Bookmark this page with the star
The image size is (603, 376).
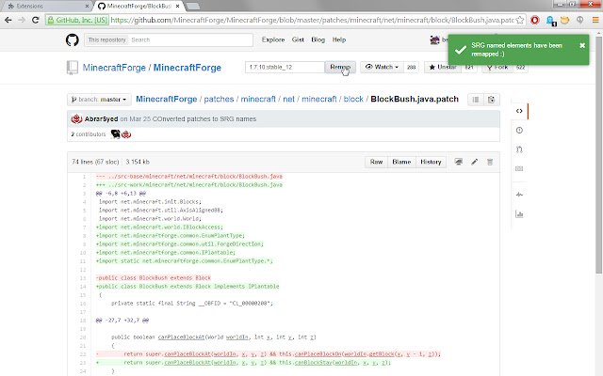[520, 20]
